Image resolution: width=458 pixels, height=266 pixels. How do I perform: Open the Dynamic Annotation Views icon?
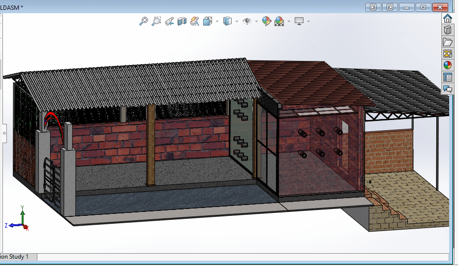tap(195, 21)
